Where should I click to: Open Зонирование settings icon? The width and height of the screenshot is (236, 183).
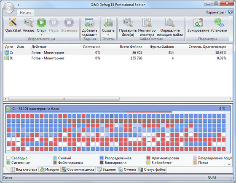[x=198, y=23]
